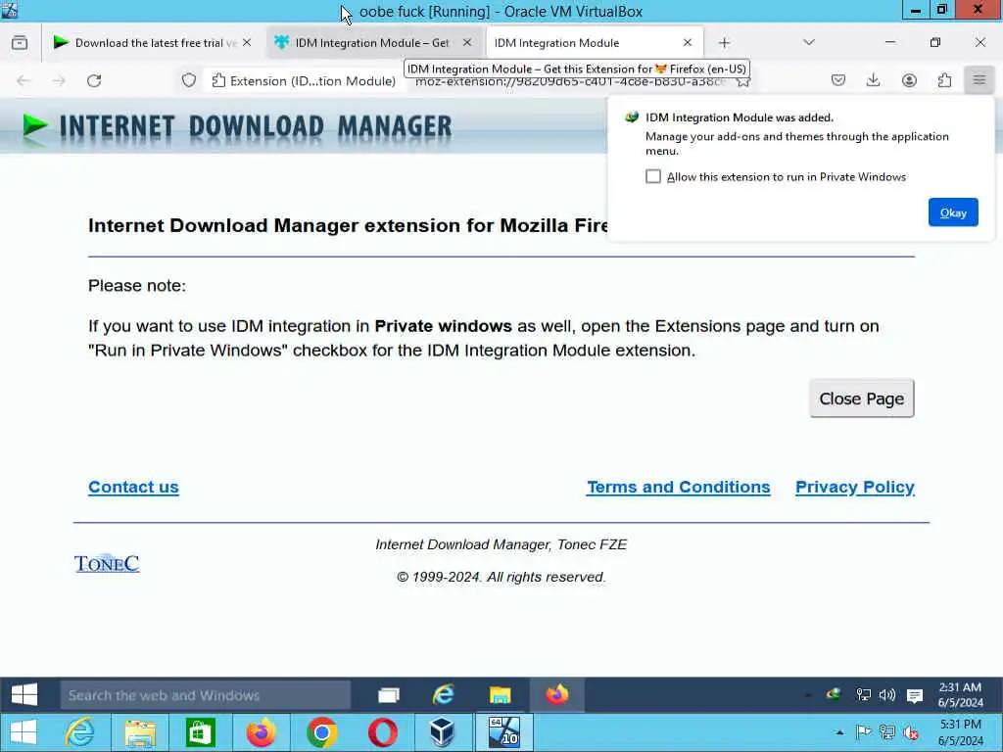Open the Privacy Policy link
Screen dimensions: 1003x752
tap(854, 487)
